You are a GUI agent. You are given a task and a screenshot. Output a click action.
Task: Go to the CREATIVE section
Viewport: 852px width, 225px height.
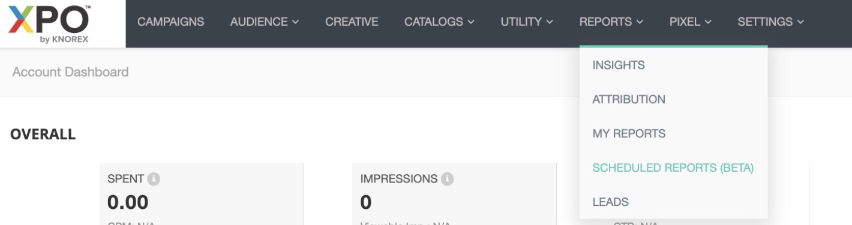(x=352, y=22)
